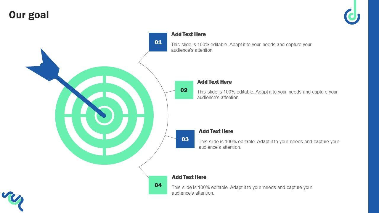Select the curved connector arc line
The image size is (379, 213).
click(x=168, y=115)
